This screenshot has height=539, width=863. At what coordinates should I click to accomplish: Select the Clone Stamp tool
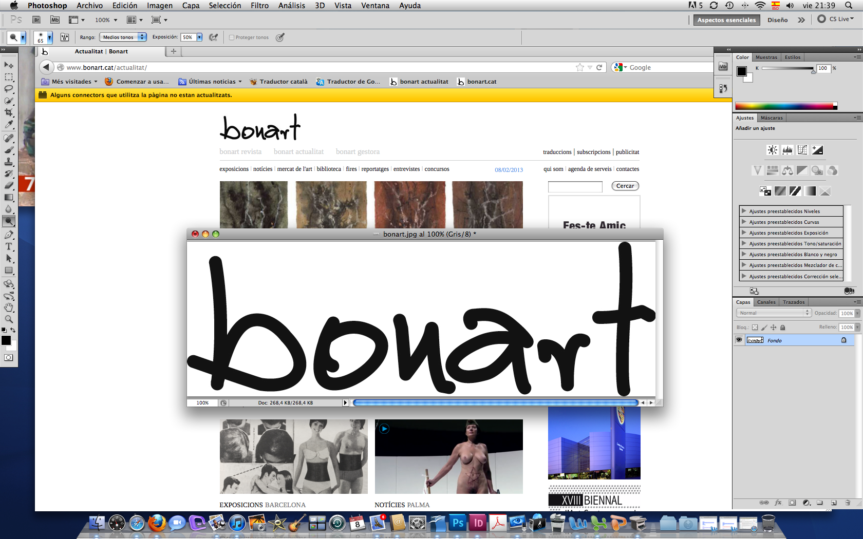click(9, 162)
